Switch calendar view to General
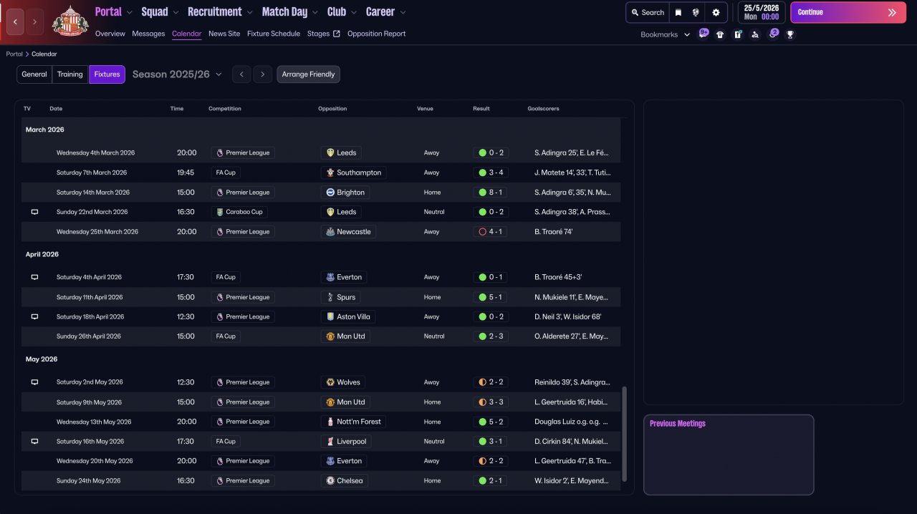917x514 pixels. click(x=34, y=74)
